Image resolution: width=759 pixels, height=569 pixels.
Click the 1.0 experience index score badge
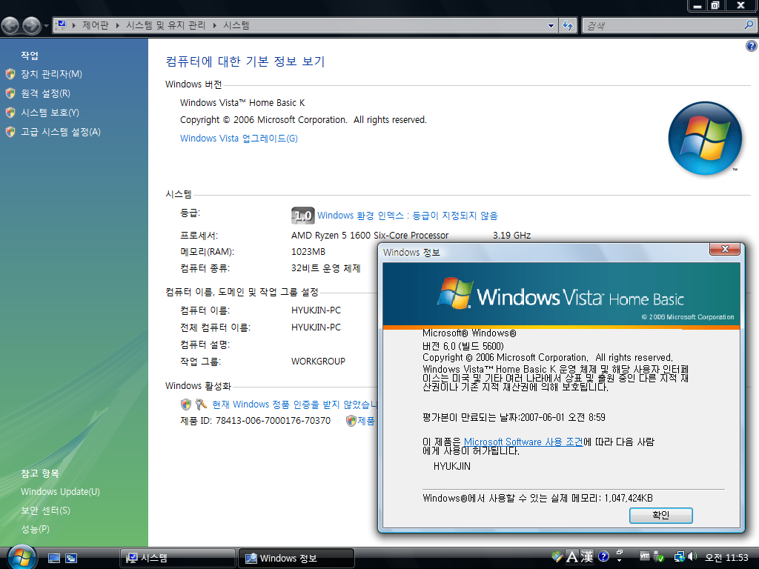coord(303,216)
